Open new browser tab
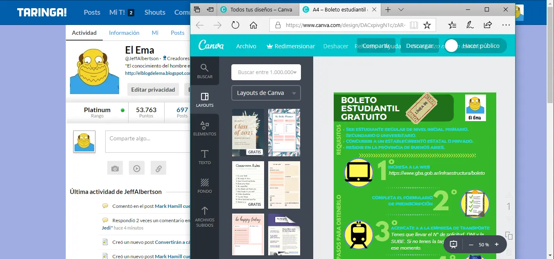 pyautogui.click(x=388, y=9)
